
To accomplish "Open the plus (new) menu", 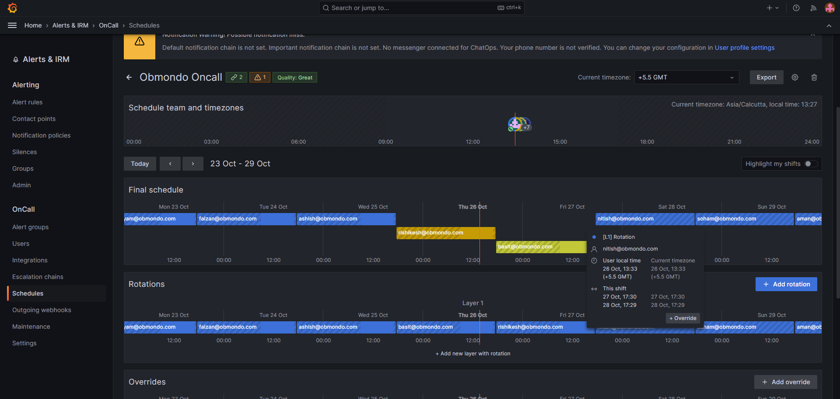I will (773, 8).
